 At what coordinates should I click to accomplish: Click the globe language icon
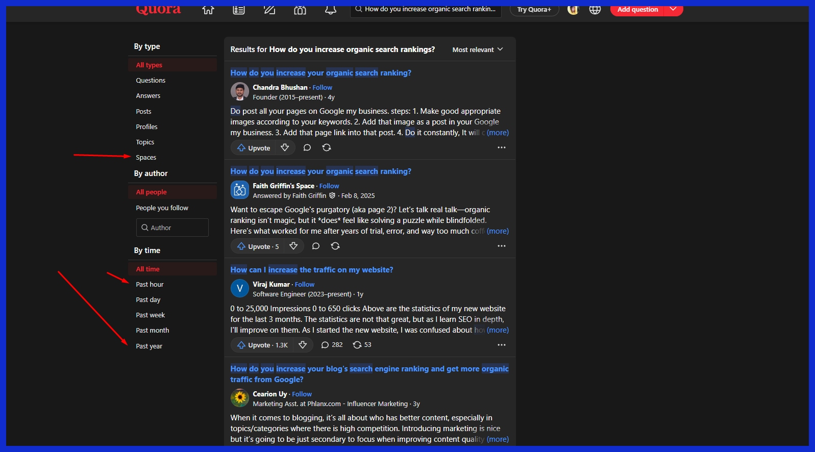point(595,10)
